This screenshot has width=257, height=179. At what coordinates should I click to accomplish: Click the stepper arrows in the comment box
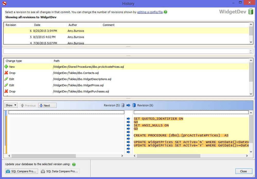tap(251, 51)
